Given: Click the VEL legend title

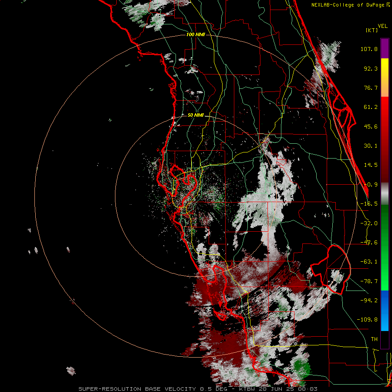Looking at the screenshot, I should (x=382, y=26).
